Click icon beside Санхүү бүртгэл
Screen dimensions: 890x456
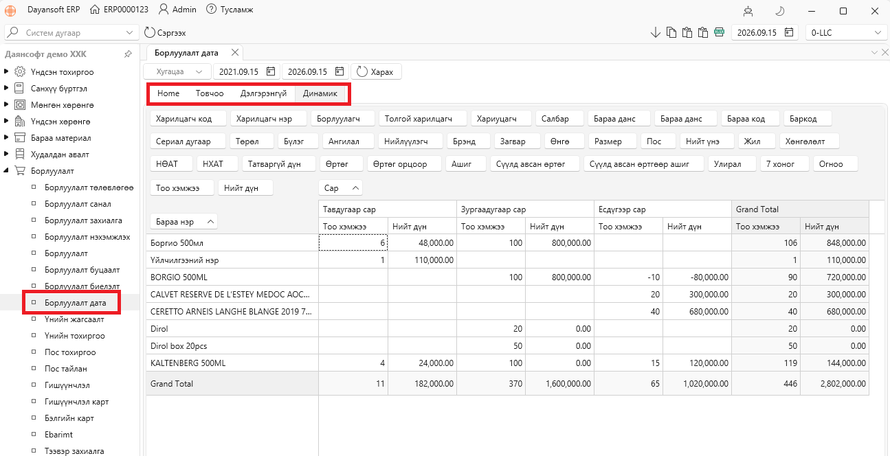pyautogui.click(x=20, y=88)
